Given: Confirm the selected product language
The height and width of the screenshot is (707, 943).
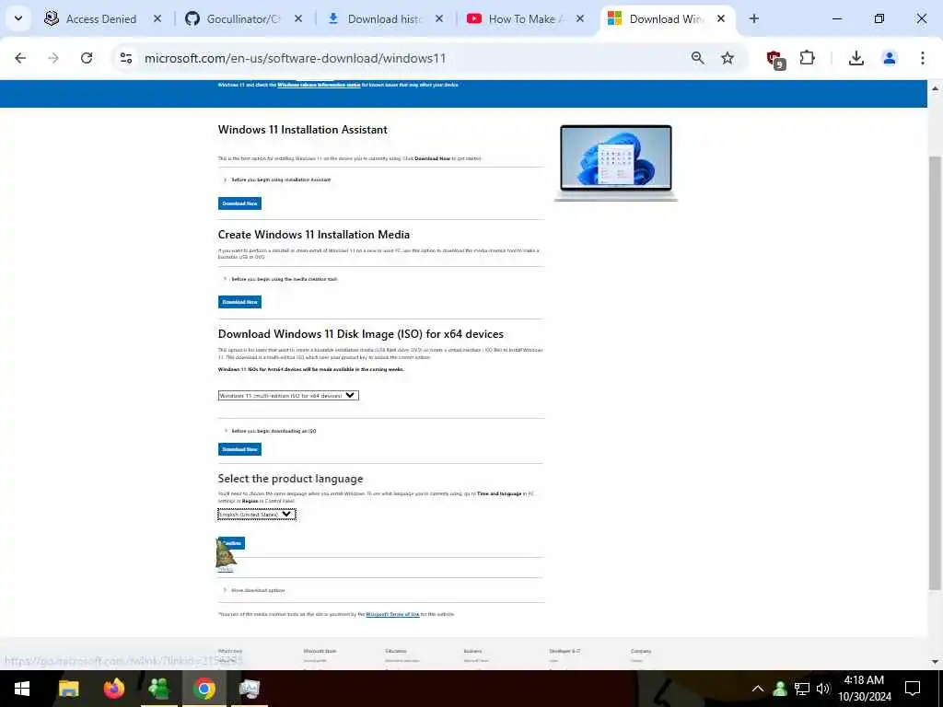Looking at the screenshot, I should tap(231, 543).
